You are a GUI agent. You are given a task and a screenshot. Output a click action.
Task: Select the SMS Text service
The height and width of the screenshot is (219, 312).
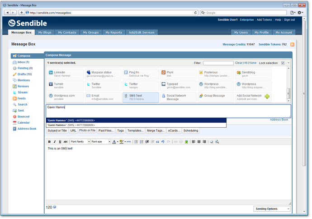[141, 98]
